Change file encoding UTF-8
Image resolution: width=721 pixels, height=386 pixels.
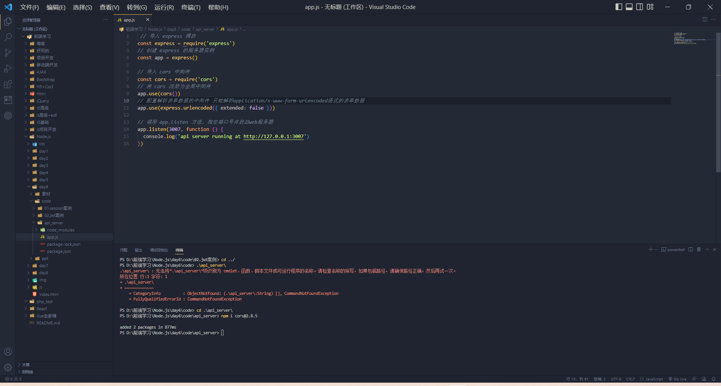pyautogui.click(x=616, y=379)
